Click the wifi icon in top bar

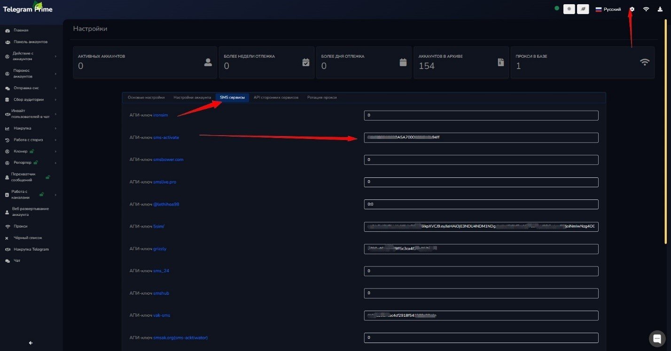point(646,9)
